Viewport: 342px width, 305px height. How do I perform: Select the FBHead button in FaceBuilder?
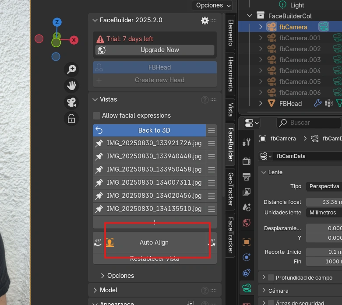(x=155, y=67)
